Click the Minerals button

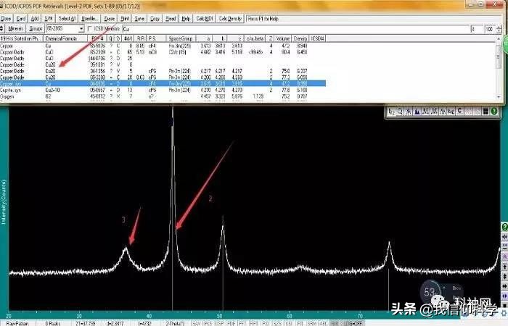pyautogui.click(x=15, y=29)
